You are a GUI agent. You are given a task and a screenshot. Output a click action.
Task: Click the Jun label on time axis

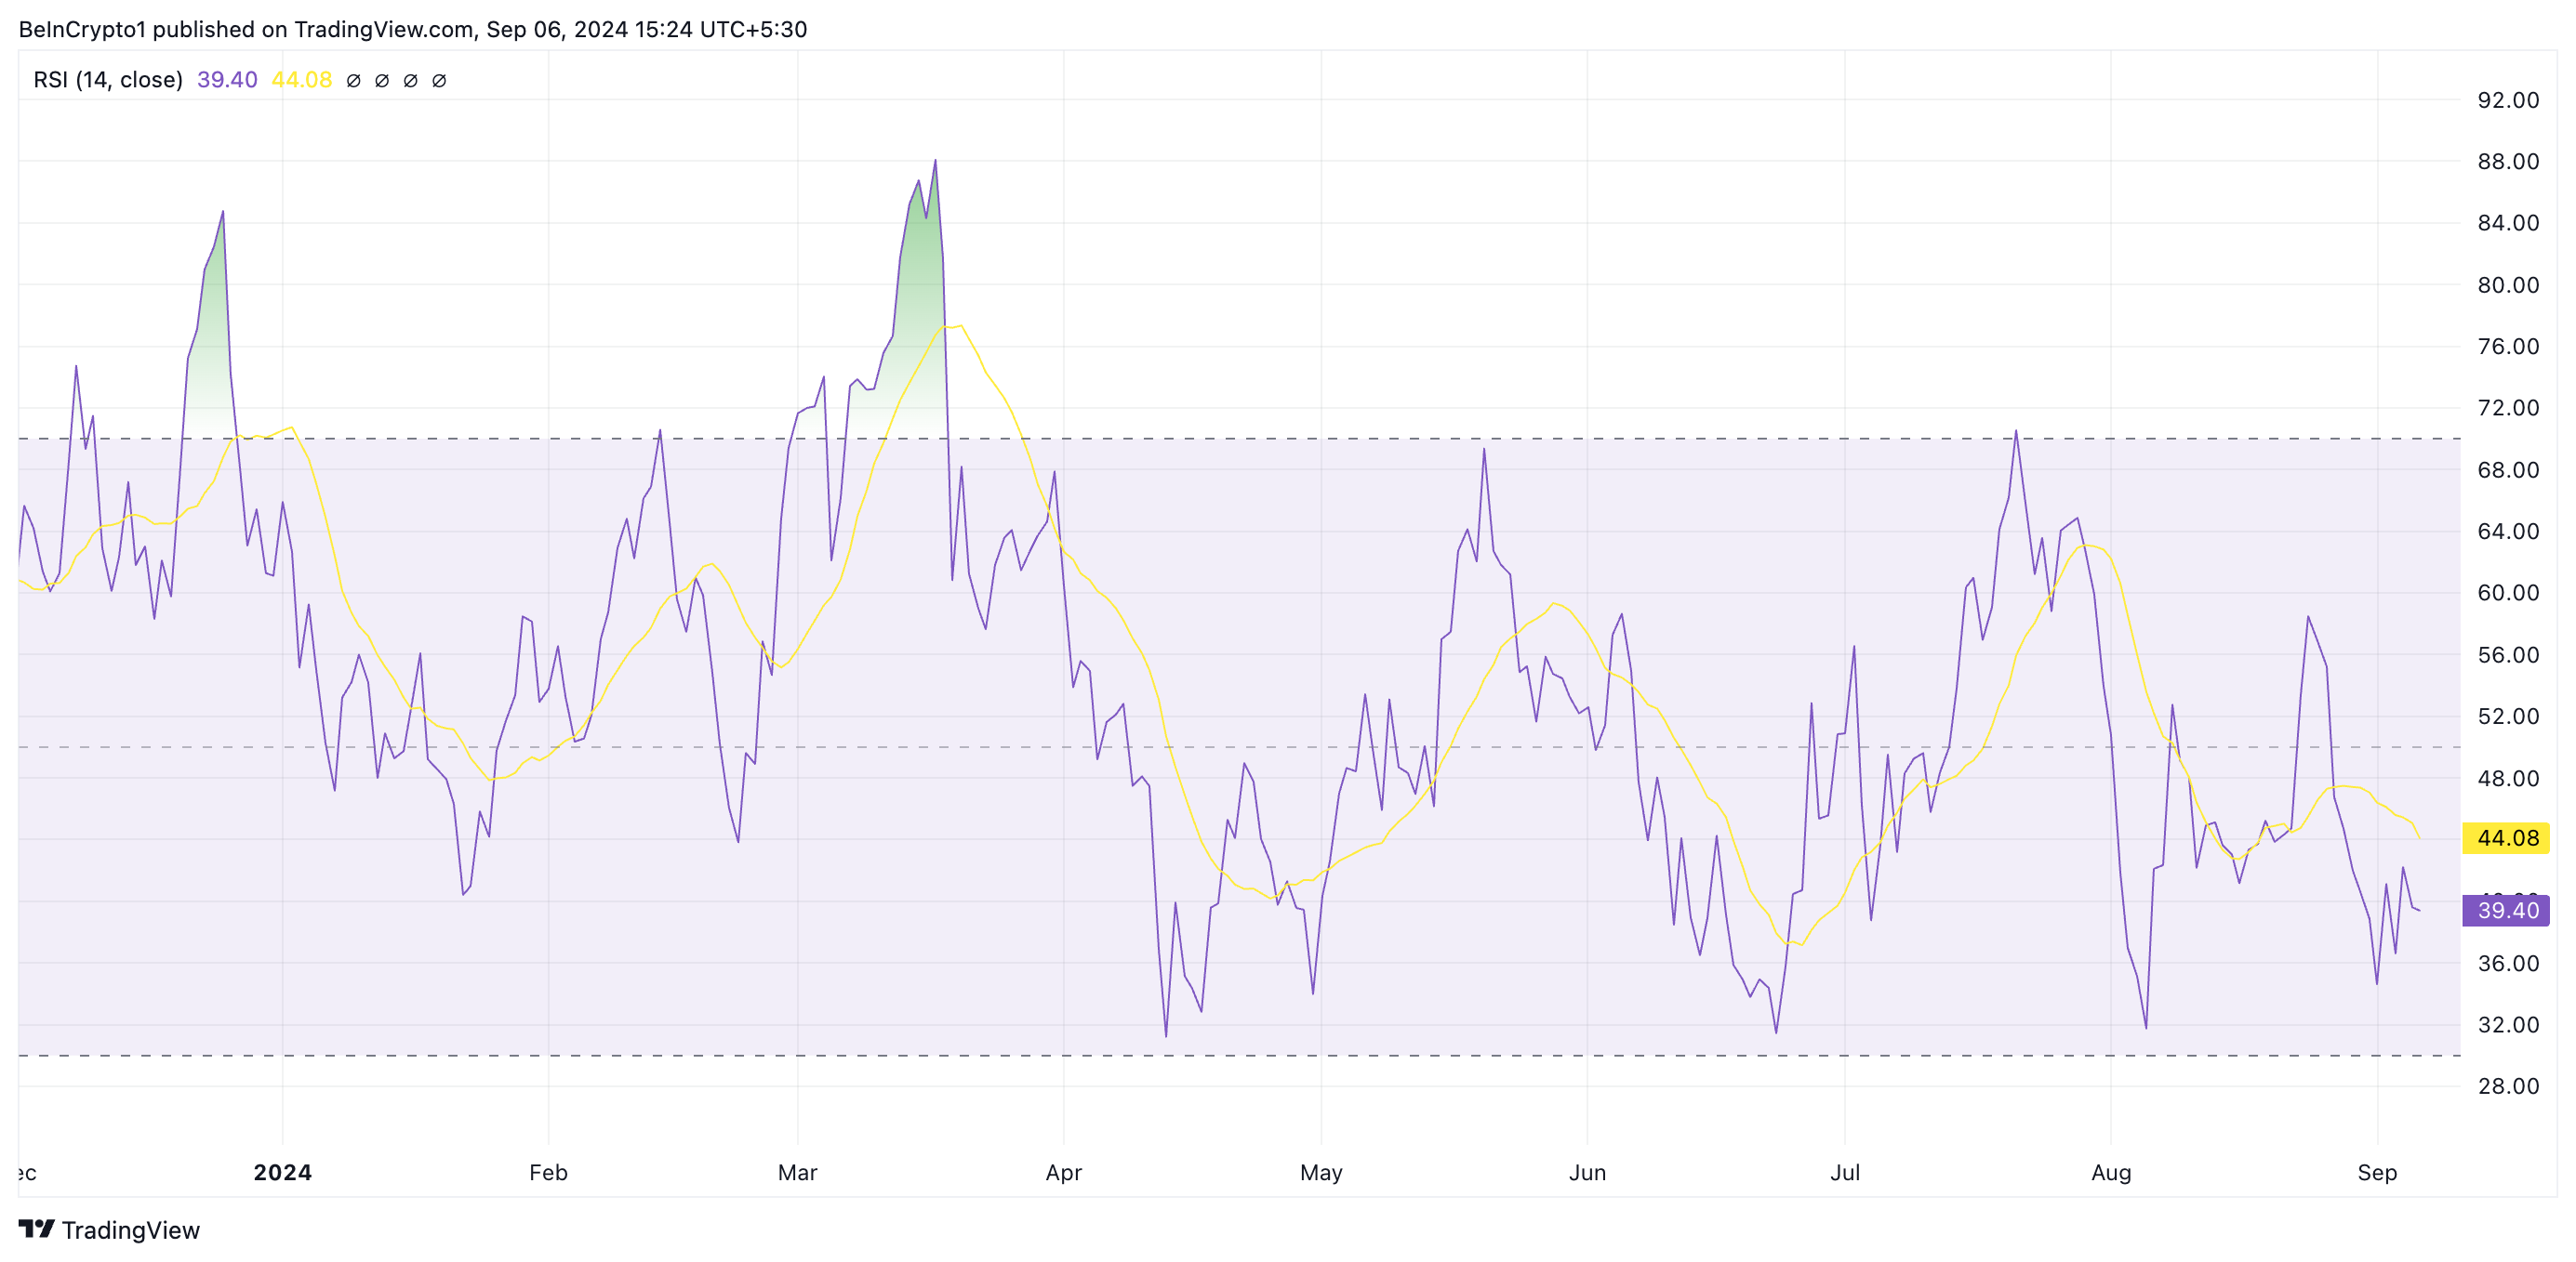pos(1587,1172)
